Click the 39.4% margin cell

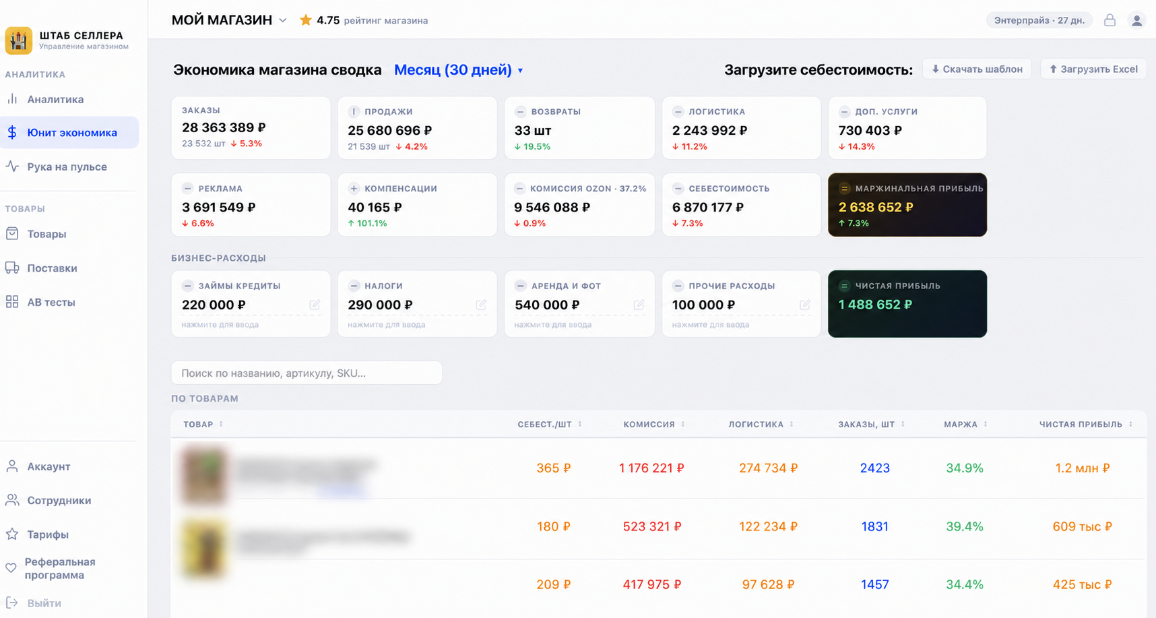964,526
